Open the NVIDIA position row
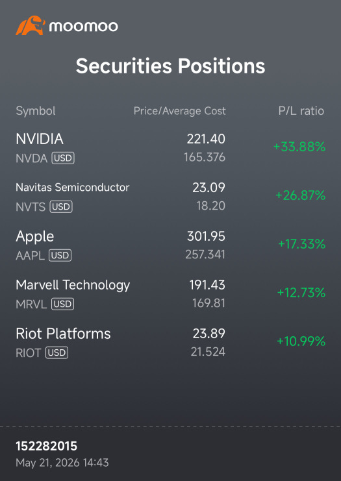 (170, 148)
